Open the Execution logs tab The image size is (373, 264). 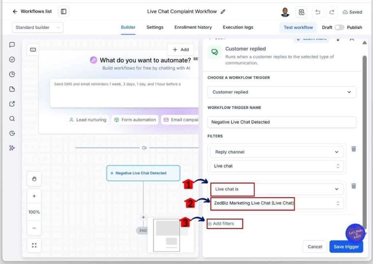coord(238,27)
